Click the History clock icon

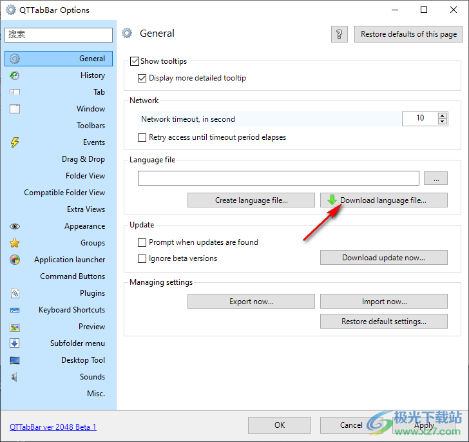coord(15,75)
